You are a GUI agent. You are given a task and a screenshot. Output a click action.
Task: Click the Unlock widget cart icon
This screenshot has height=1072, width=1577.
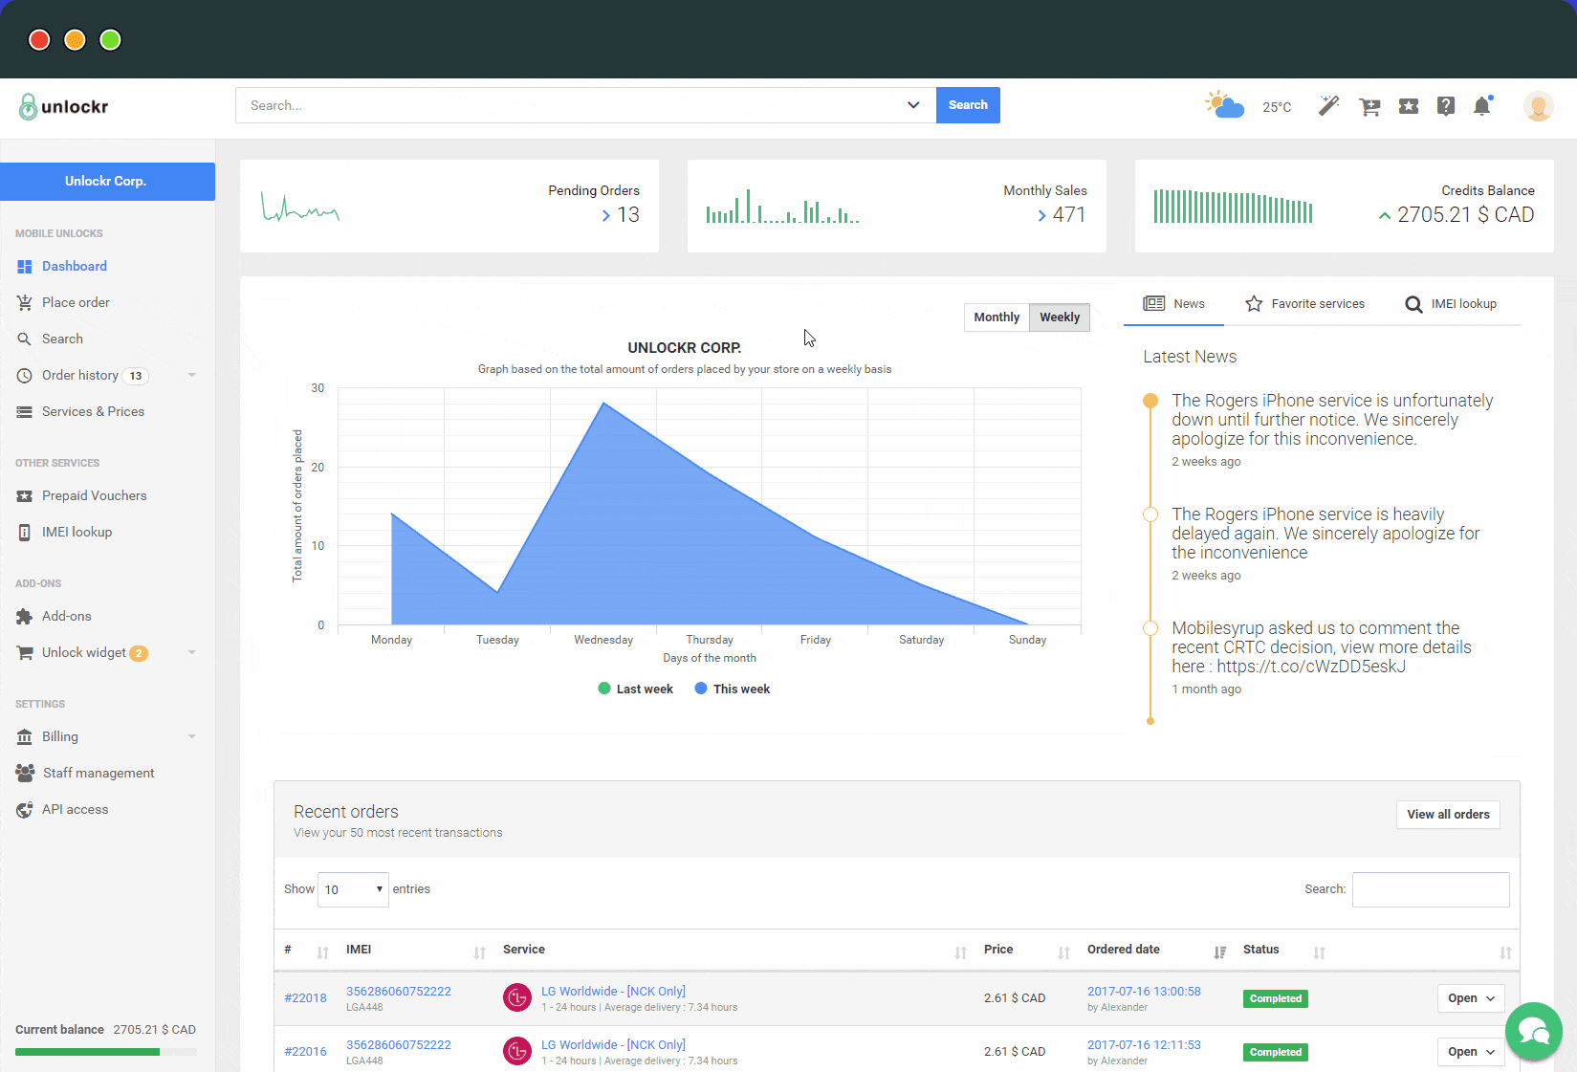(x=25, y=653)
